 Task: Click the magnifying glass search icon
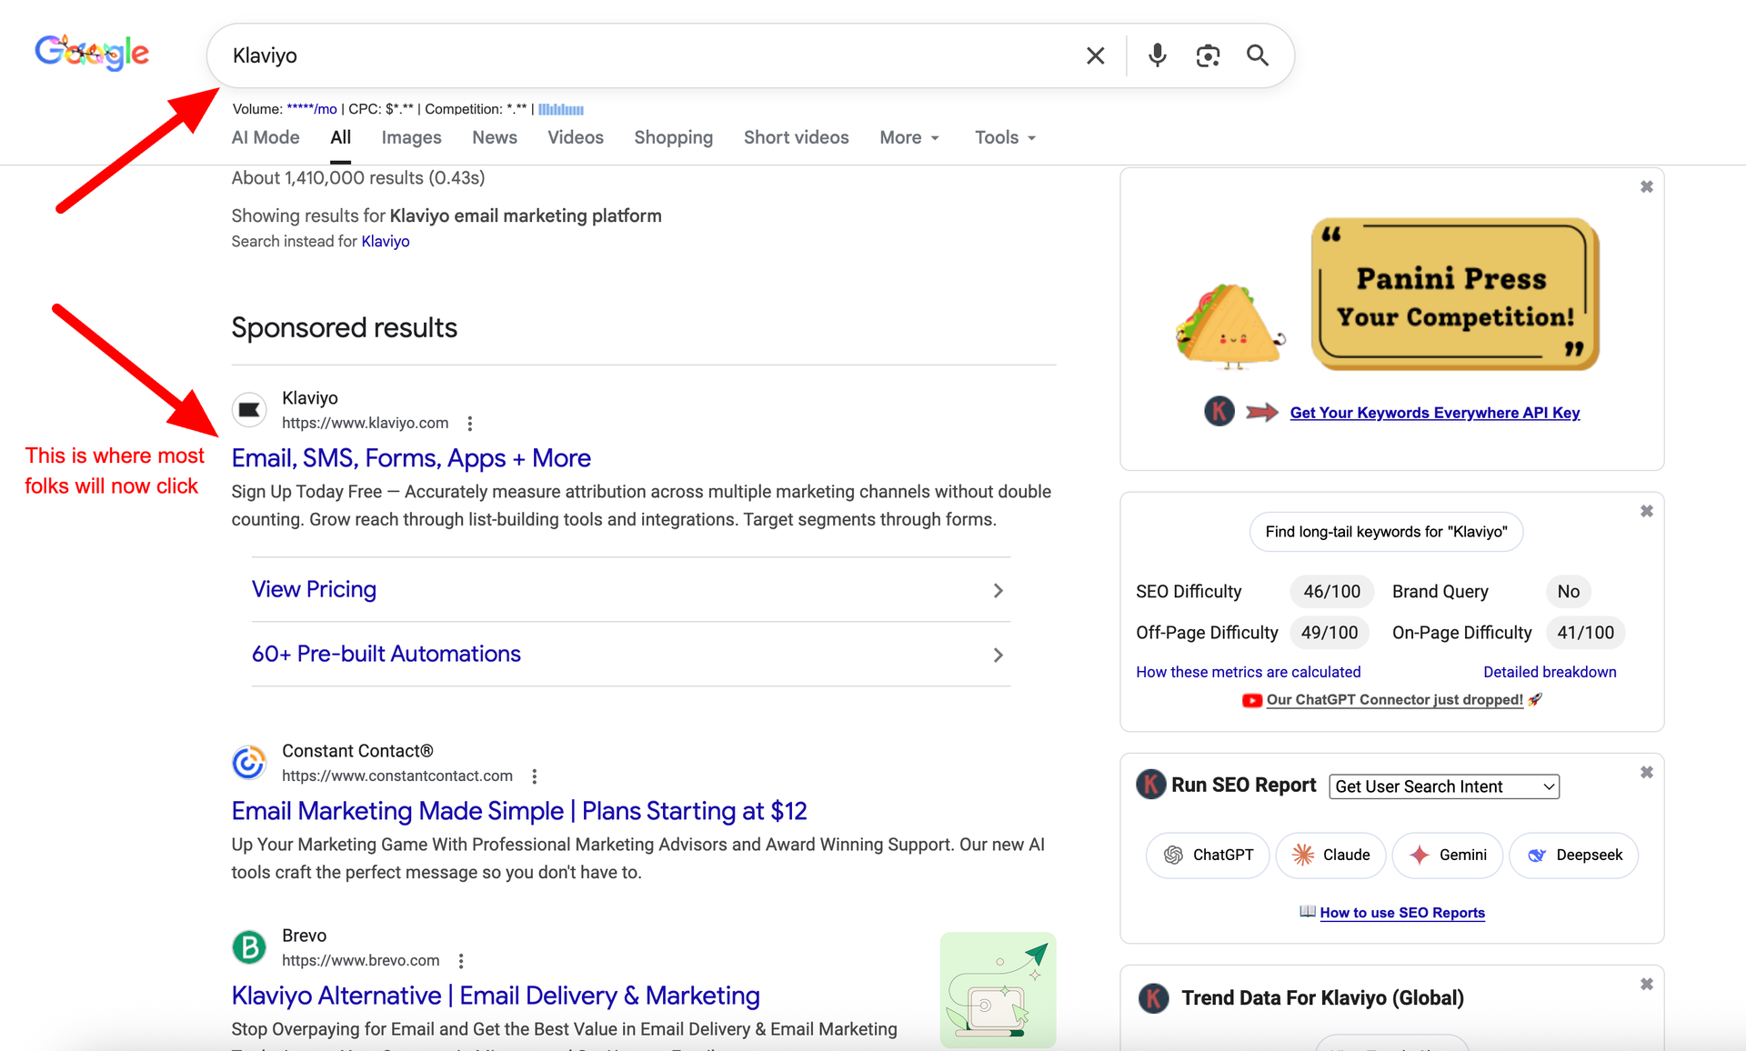1258,55
